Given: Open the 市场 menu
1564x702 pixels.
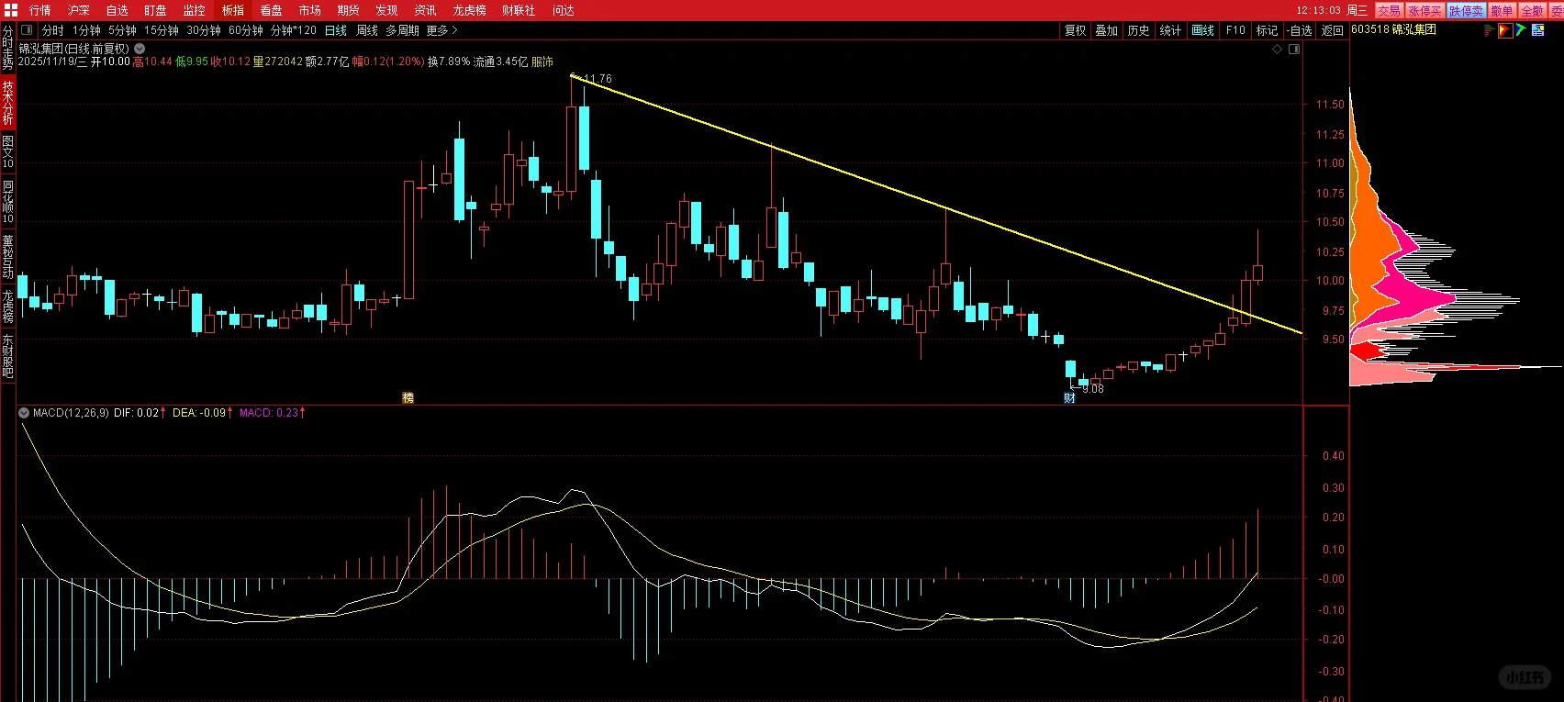Looking at the screenshot, I should coord(310,10).
